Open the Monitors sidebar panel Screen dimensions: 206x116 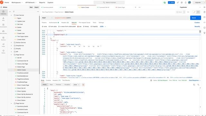3,39
